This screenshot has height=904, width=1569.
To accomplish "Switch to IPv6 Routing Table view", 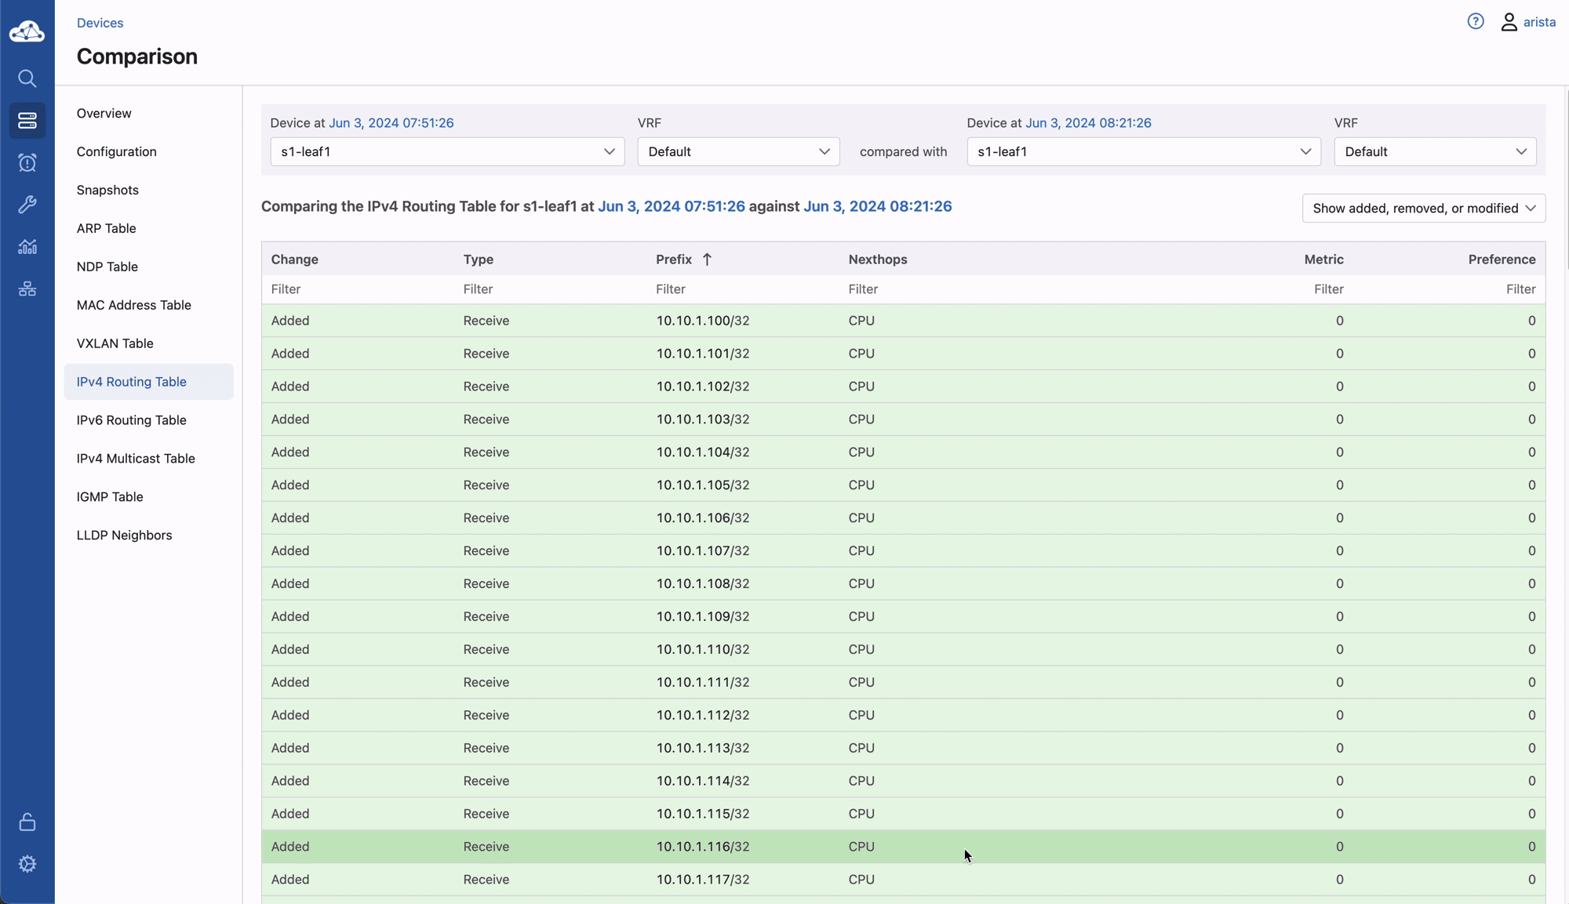I will coord(131,420).
